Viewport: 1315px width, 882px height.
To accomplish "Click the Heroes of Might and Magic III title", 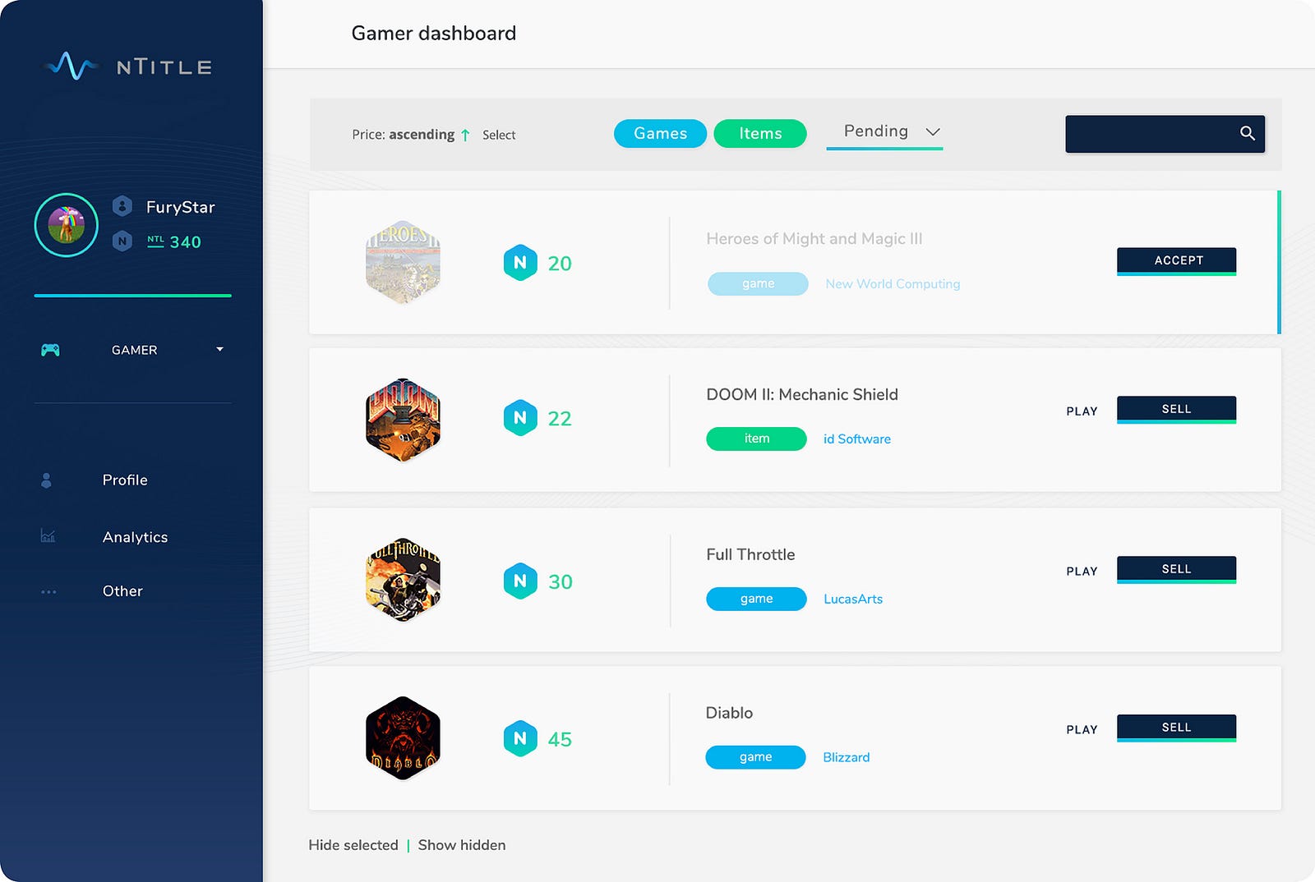I will point(814,239).
